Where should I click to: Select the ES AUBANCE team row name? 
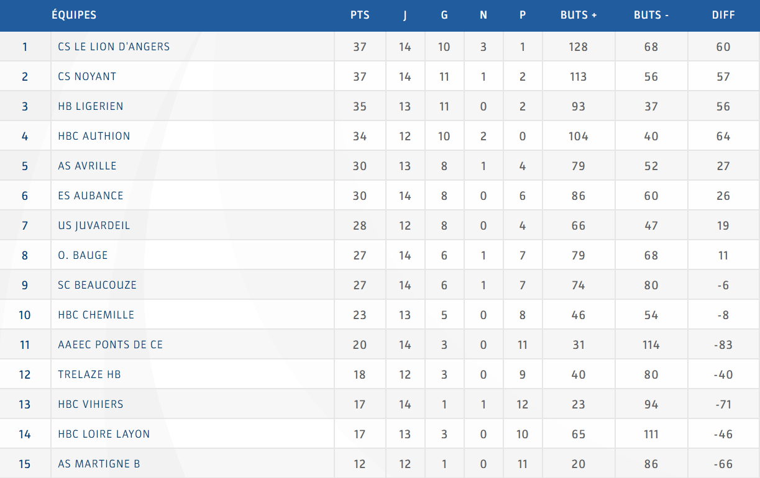click(91, 196)
